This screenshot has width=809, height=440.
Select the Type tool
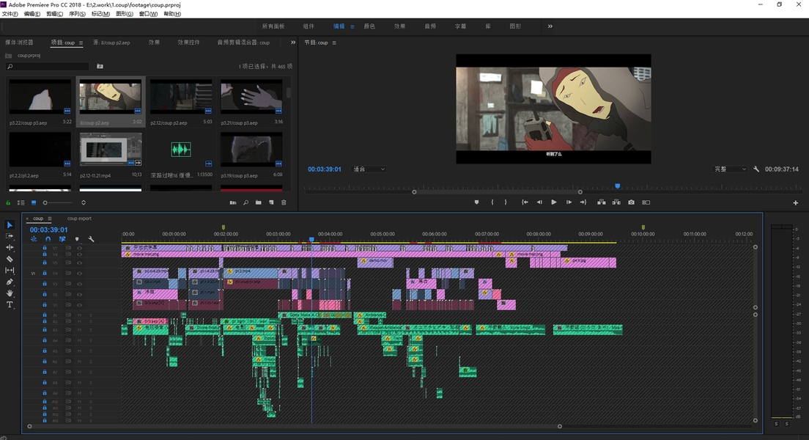(x=10, y=304)
